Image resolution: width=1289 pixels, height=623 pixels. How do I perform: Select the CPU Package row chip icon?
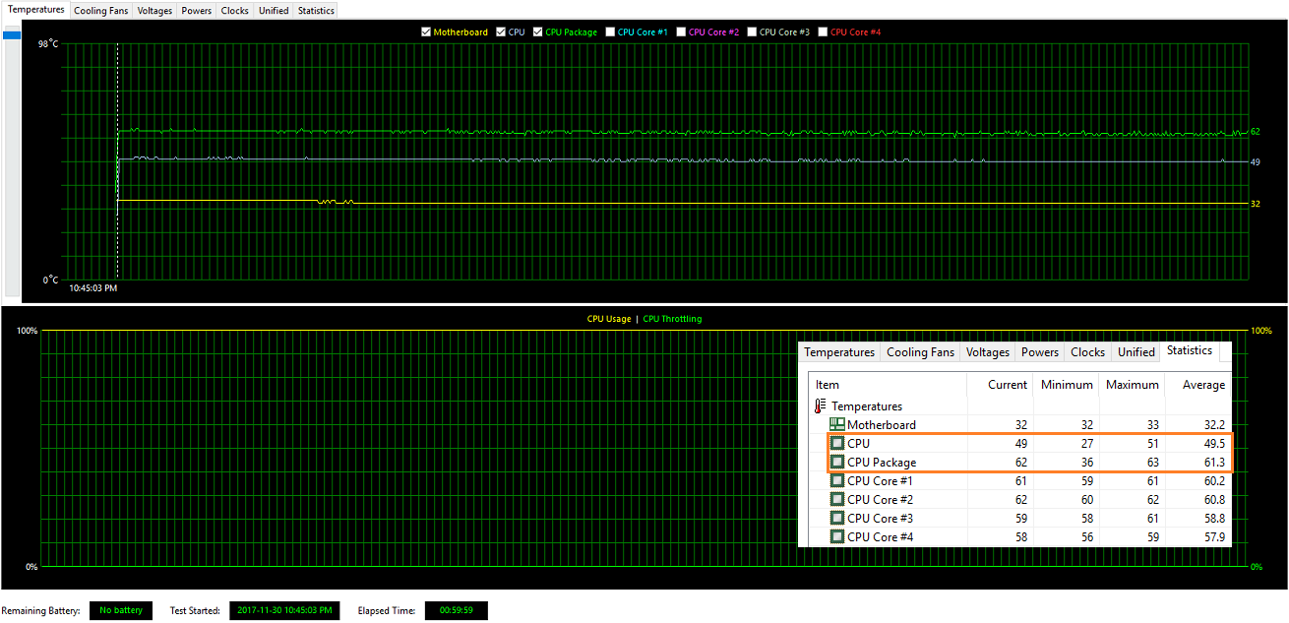coord(837,463)
